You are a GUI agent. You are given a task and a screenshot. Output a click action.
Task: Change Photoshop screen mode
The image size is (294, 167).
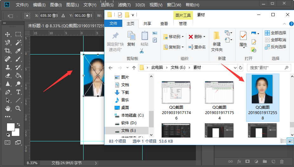18,143
